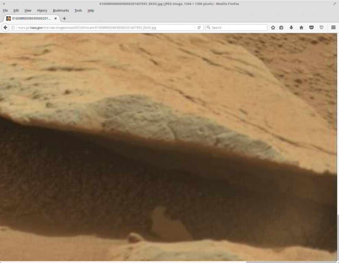Click the grey shield toolbar icon
The width and height of the screenshot is (339, 263).
click(322, 27)
